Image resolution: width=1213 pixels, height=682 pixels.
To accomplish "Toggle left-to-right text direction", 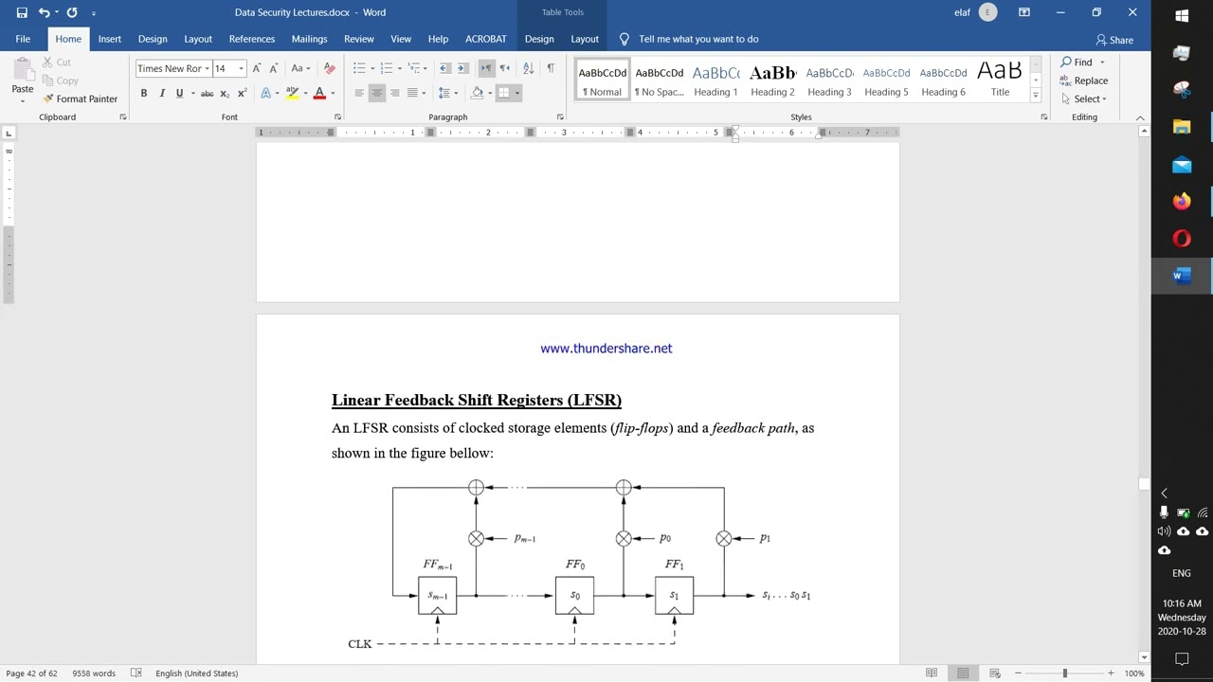I will pos(486,68).
